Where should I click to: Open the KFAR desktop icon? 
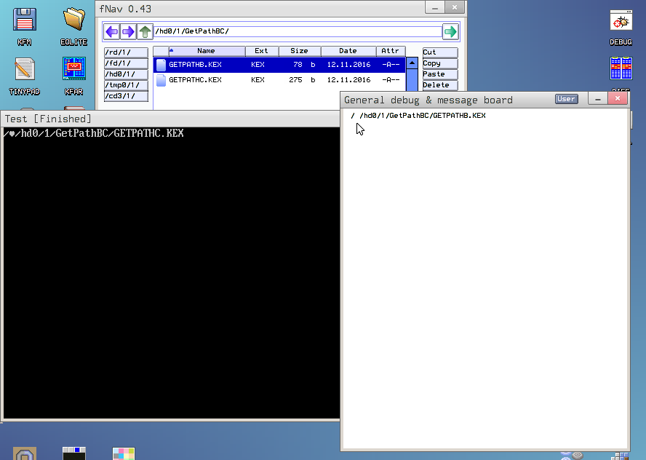click(x=73, y=72)
